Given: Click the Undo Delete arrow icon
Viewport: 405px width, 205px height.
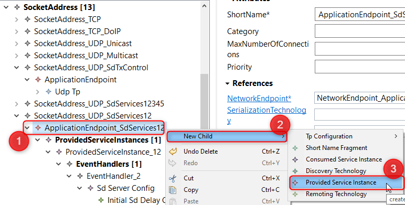Looking at the screenshot, I should [173, 152].
